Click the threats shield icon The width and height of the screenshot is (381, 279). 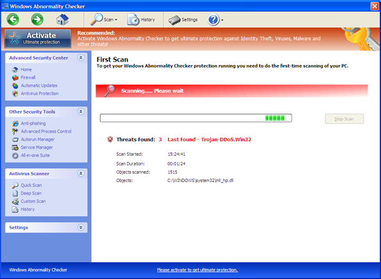[110, 139]
